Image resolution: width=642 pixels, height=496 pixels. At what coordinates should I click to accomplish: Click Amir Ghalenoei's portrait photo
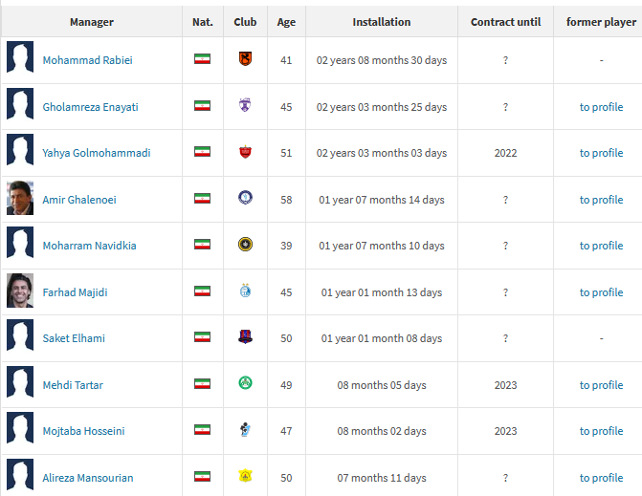coord(20,199)
